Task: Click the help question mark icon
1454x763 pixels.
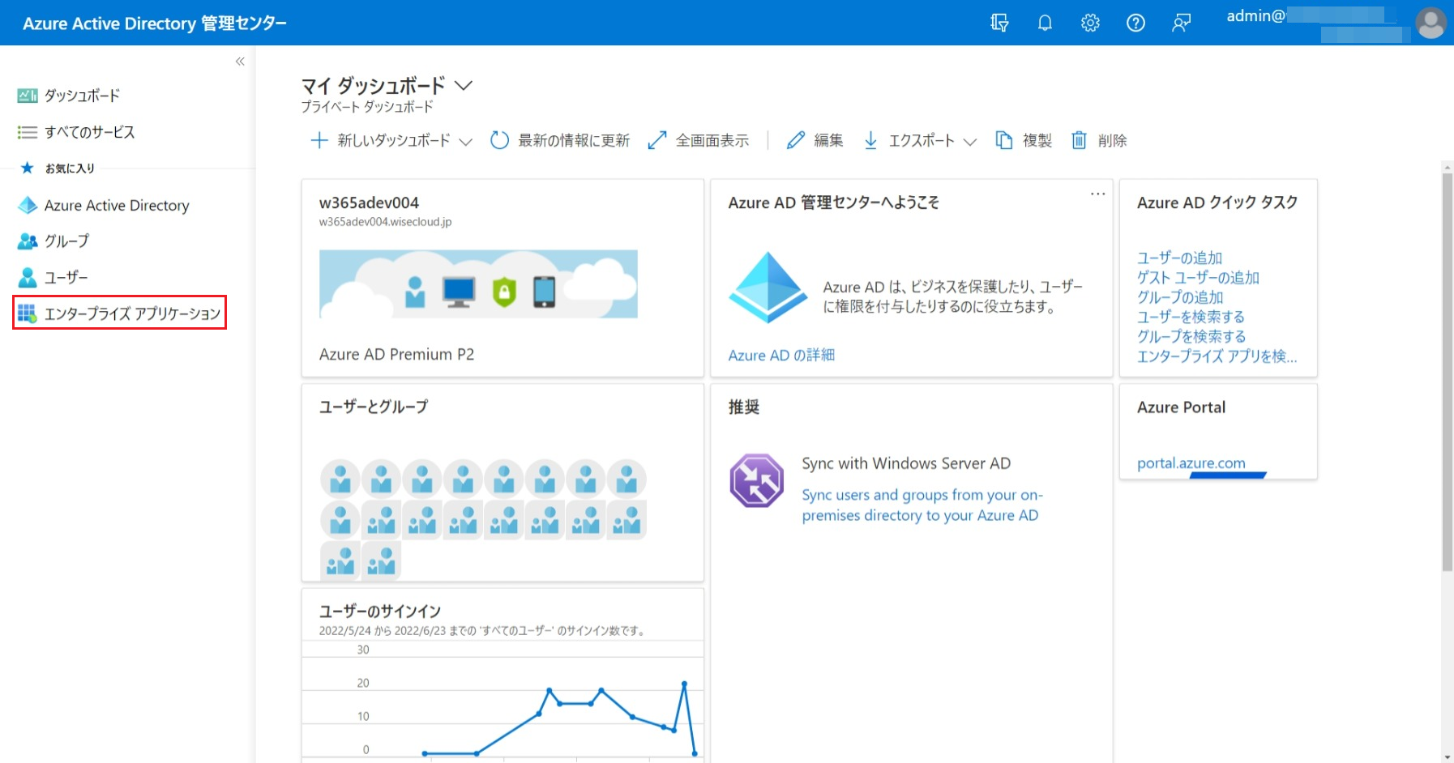Action: (1135, 23)
